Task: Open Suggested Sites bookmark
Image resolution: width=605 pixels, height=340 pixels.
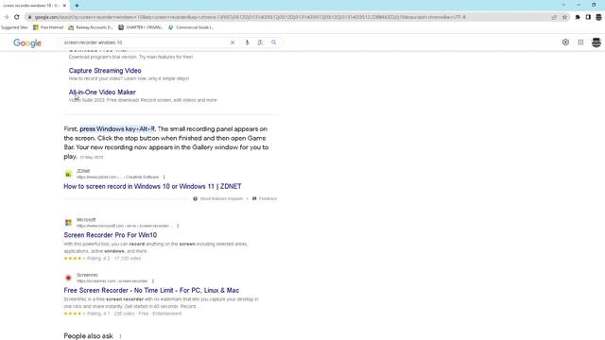Action: 14,27
